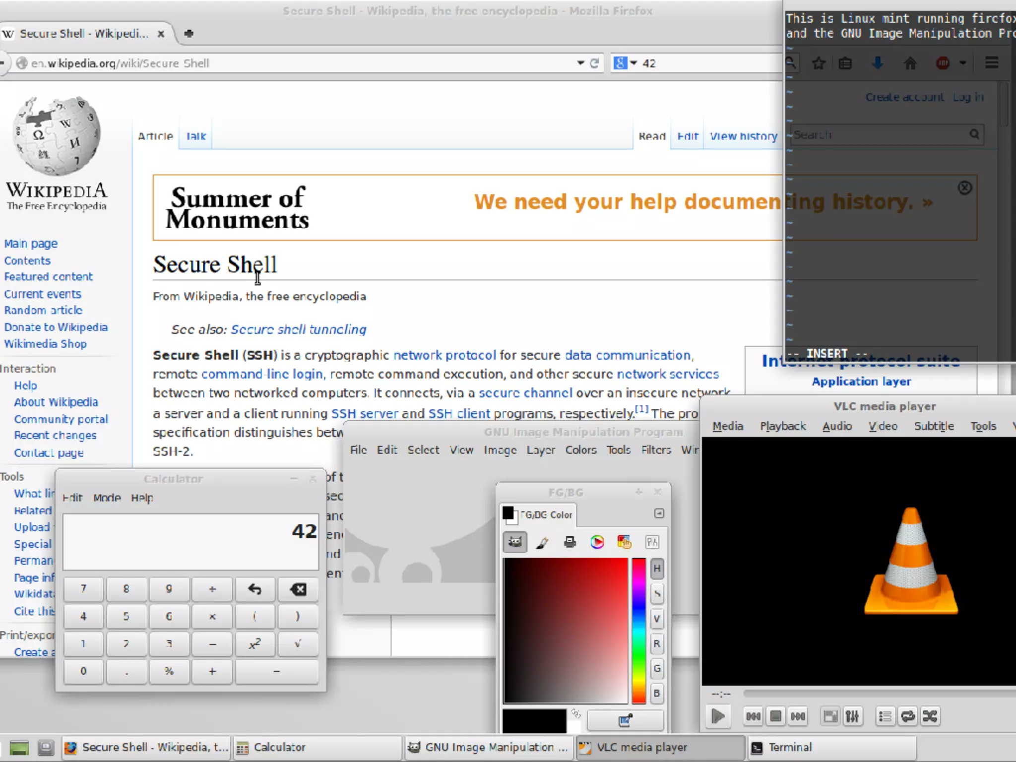Toggle VLC loop playback mode

tap(907, 716)
